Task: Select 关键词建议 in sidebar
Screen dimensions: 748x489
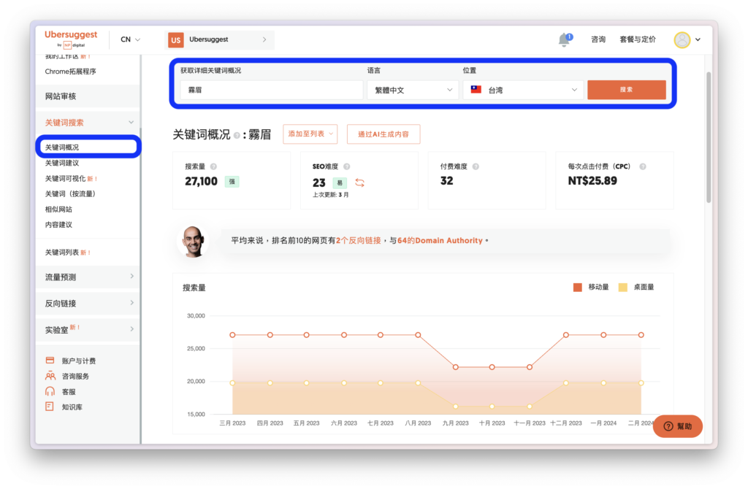Action: 62,163
